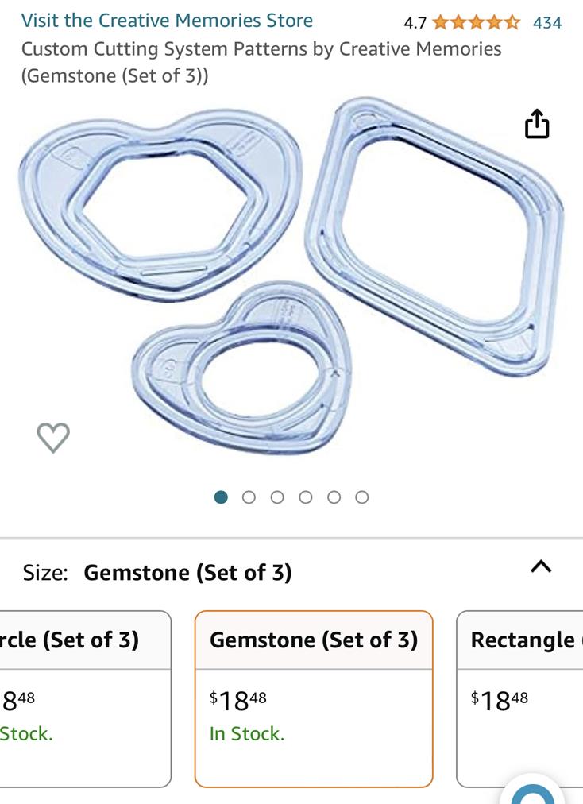Add item to wish list with heart icon
Image resolution: width=583 pixels, height=804 pixels.
click(53, 437)
